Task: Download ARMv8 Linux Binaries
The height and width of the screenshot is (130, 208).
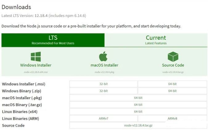Action: pos(173,119)
